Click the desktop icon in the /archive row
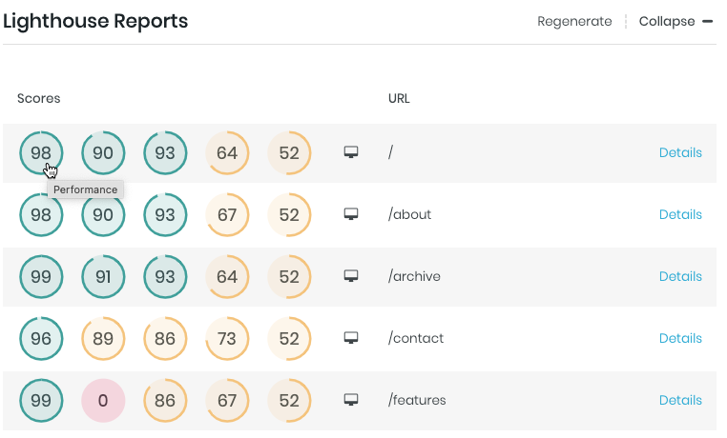Screen dimensions: 727x438 351,276
